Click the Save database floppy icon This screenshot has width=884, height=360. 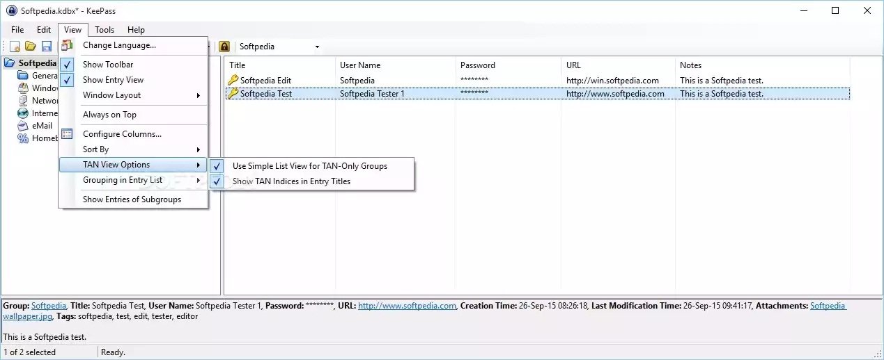[x=47, y=47]
